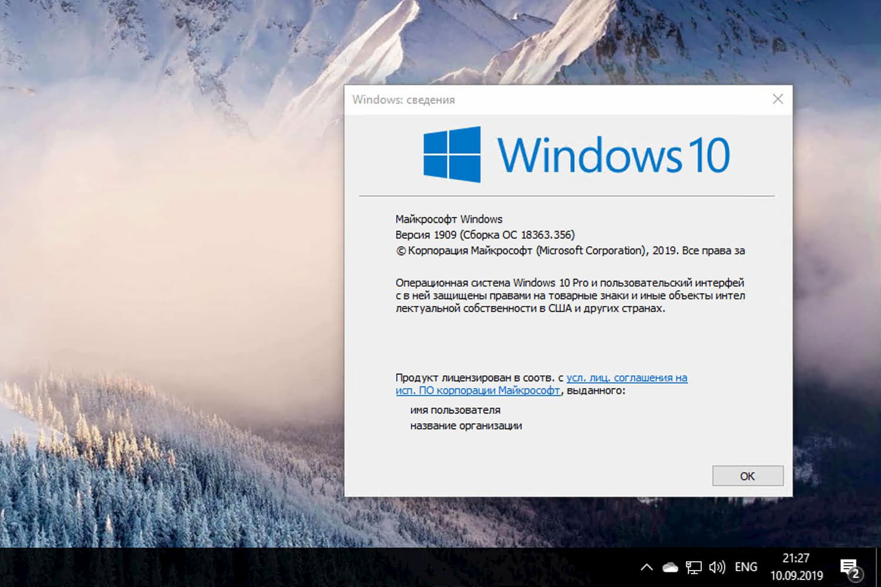Click the clock showing 21:27
This screenshot has height=587, width=881.
[797, 558]
